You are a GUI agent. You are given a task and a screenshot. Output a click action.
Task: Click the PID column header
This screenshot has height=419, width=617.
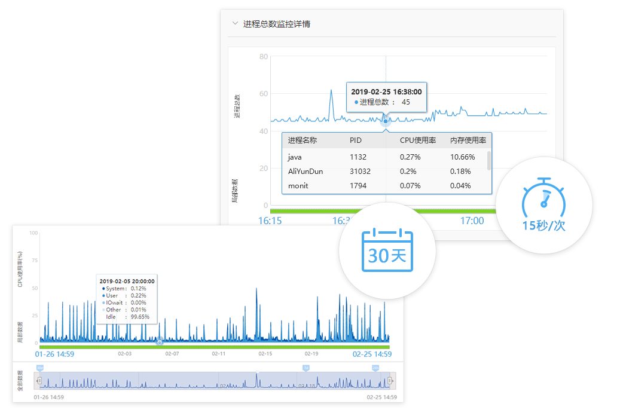(356, 140)
